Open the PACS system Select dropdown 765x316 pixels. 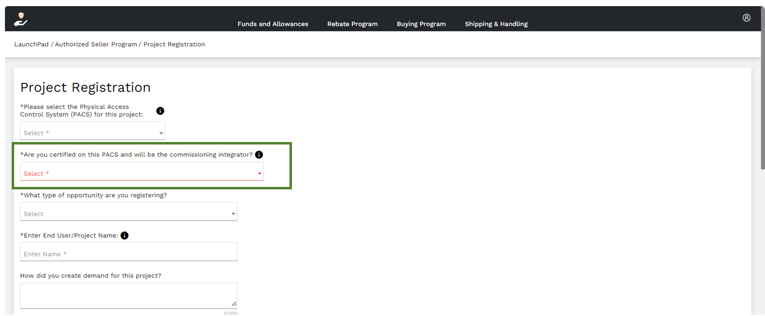tap(92, 131)
